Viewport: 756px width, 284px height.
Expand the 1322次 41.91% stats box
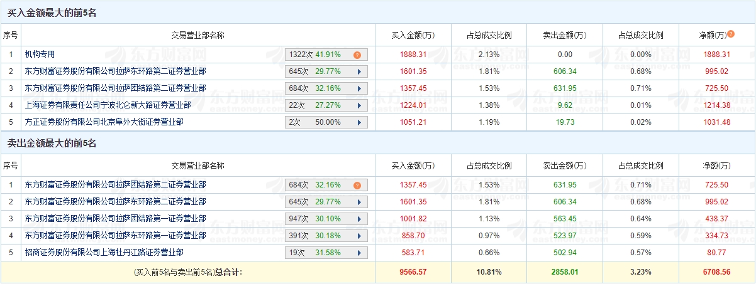326,55
